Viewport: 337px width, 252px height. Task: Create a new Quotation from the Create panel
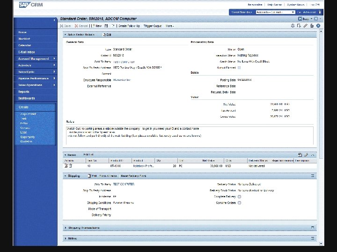[26, 142]
